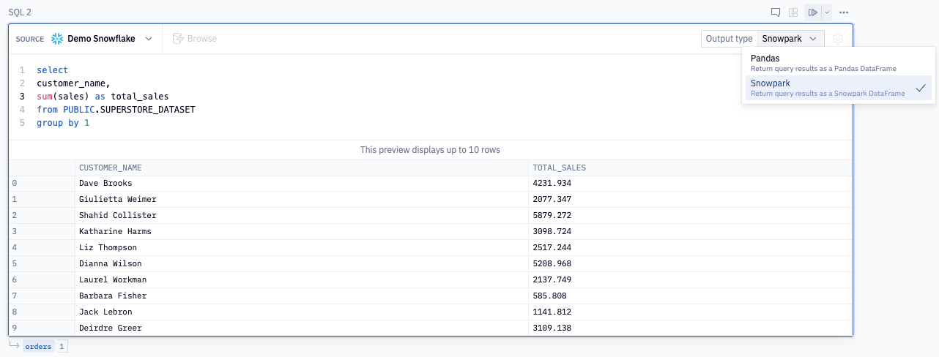This screenshot has height=357, width=939.
Task: Click the Dave Brooks cell
Action: [302, 183]
